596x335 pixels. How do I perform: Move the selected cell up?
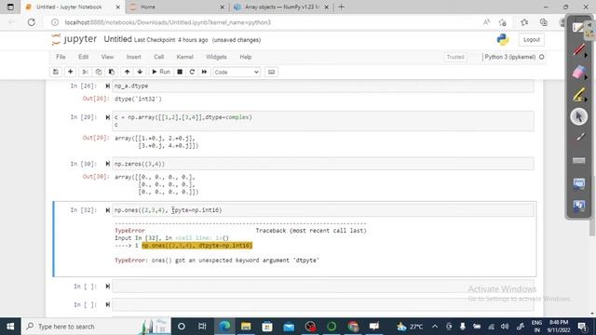(x=127, y=72)
